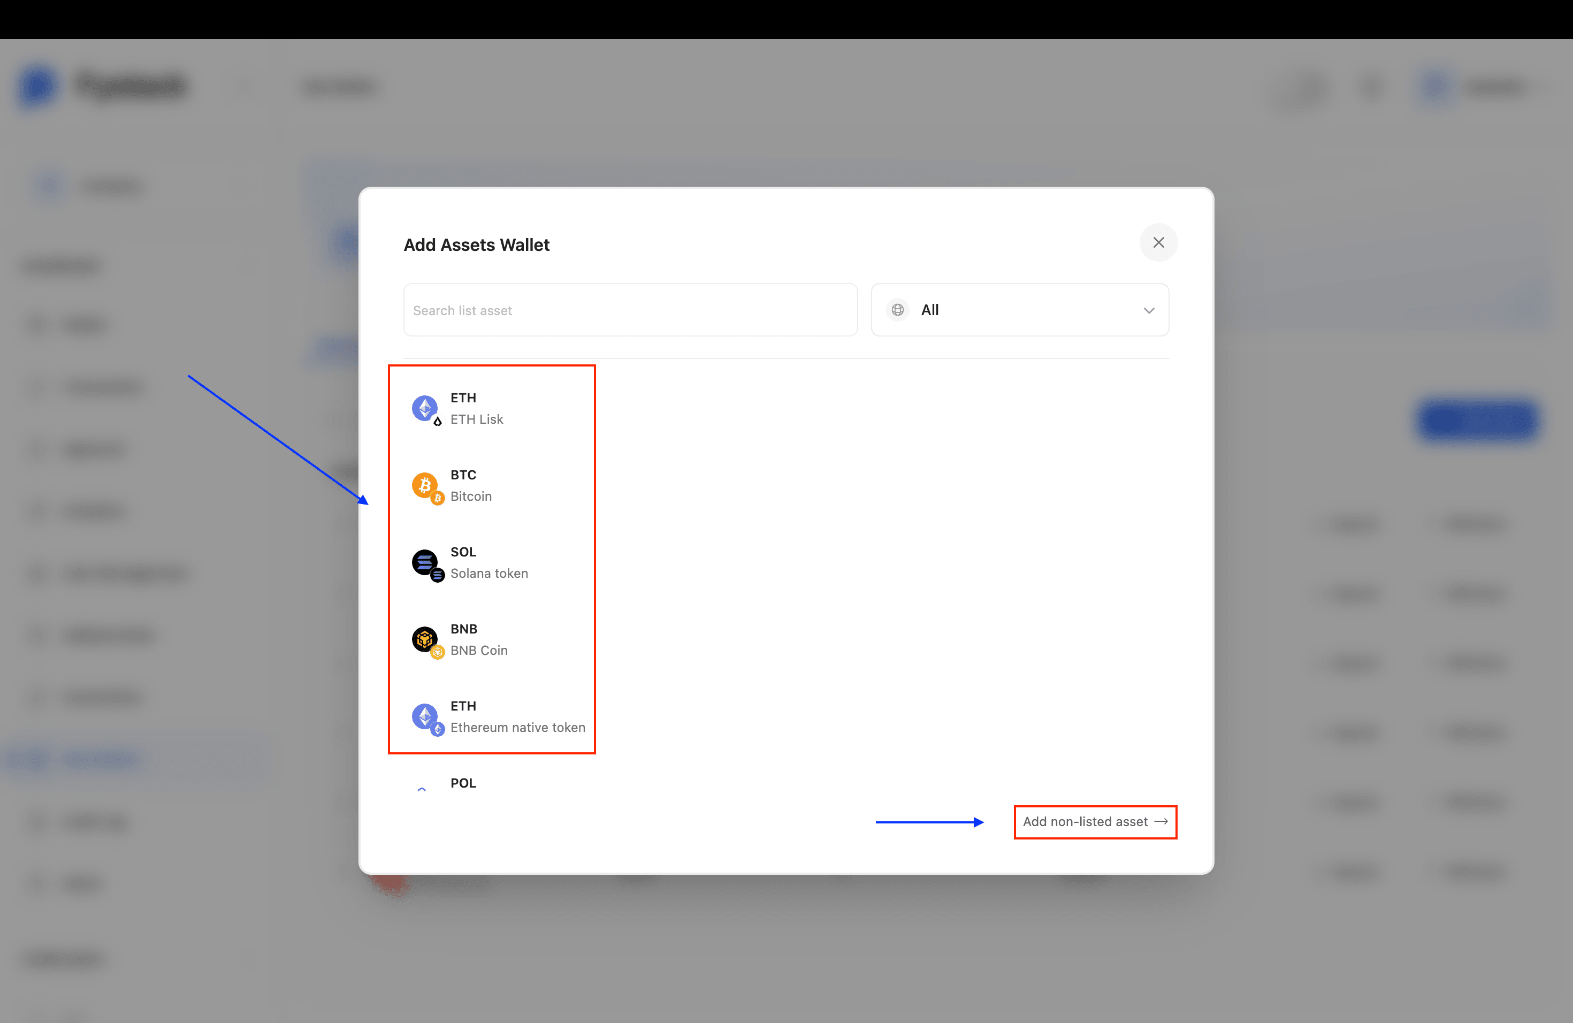Click the POL label in the list
This screenshot has width=1573, height=1023.
tap(463, 783)
